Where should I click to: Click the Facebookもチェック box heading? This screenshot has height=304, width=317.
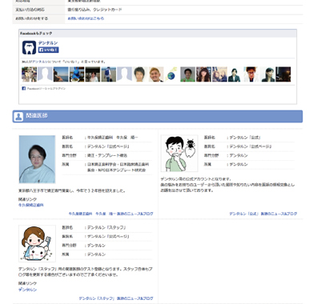click(36, 34)
